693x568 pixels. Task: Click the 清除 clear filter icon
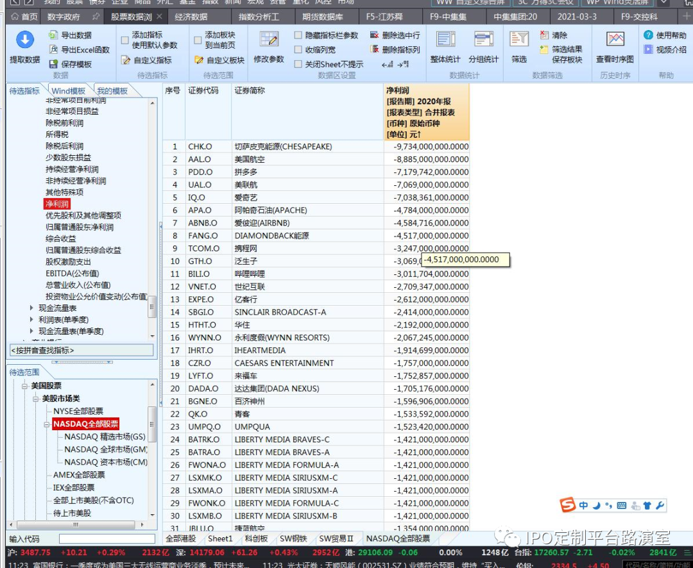(x=544, y=35)
